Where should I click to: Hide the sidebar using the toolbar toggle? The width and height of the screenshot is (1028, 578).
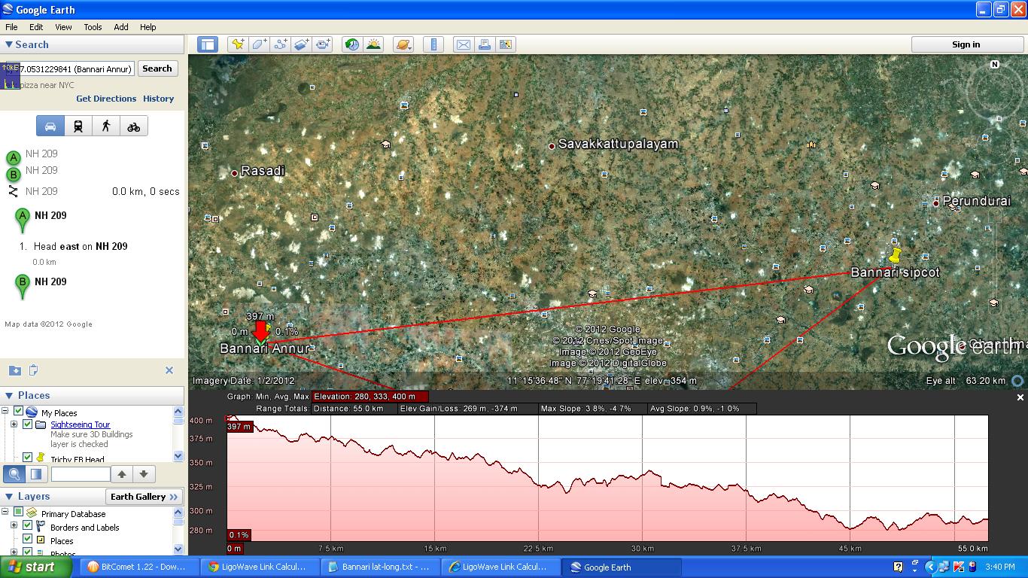point(207,44)
